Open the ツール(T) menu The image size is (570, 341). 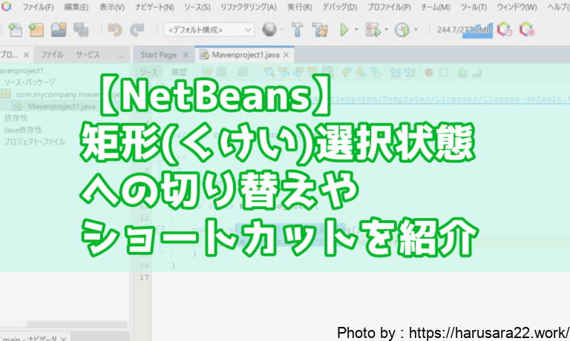(x=474, y=7)
